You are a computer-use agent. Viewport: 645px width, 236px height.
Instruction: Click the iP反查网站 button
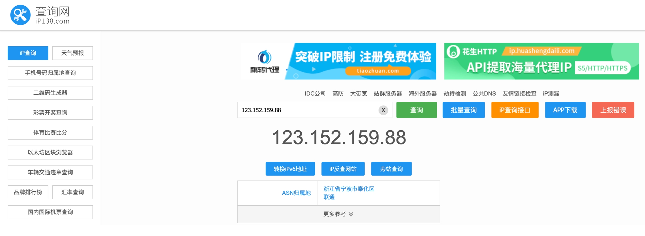coord(343,169)
